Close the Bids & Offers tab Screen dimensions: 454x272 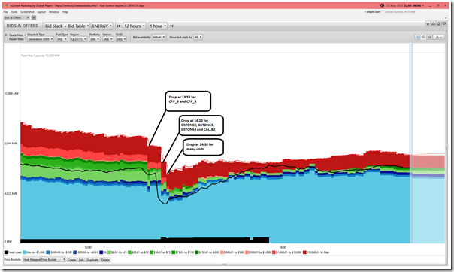tap(28, 17)
